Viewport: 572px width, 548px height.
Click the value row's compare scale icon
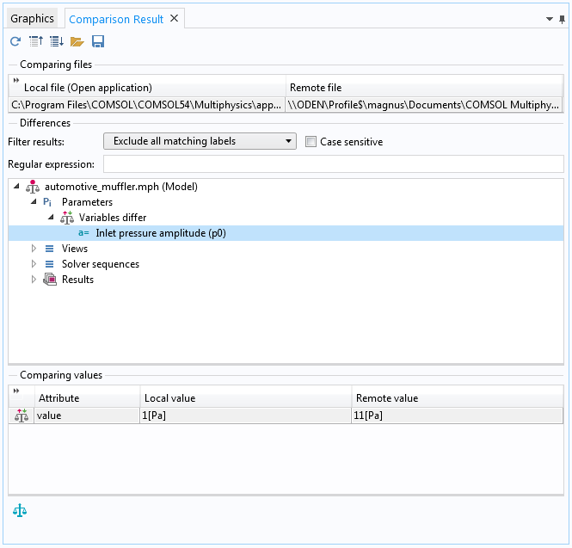point(22,416)
